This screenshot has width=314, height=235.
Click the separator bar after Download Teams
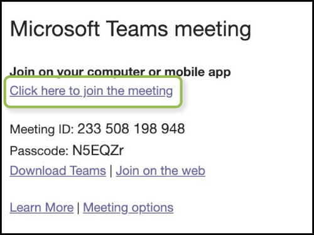coord(111,171)
